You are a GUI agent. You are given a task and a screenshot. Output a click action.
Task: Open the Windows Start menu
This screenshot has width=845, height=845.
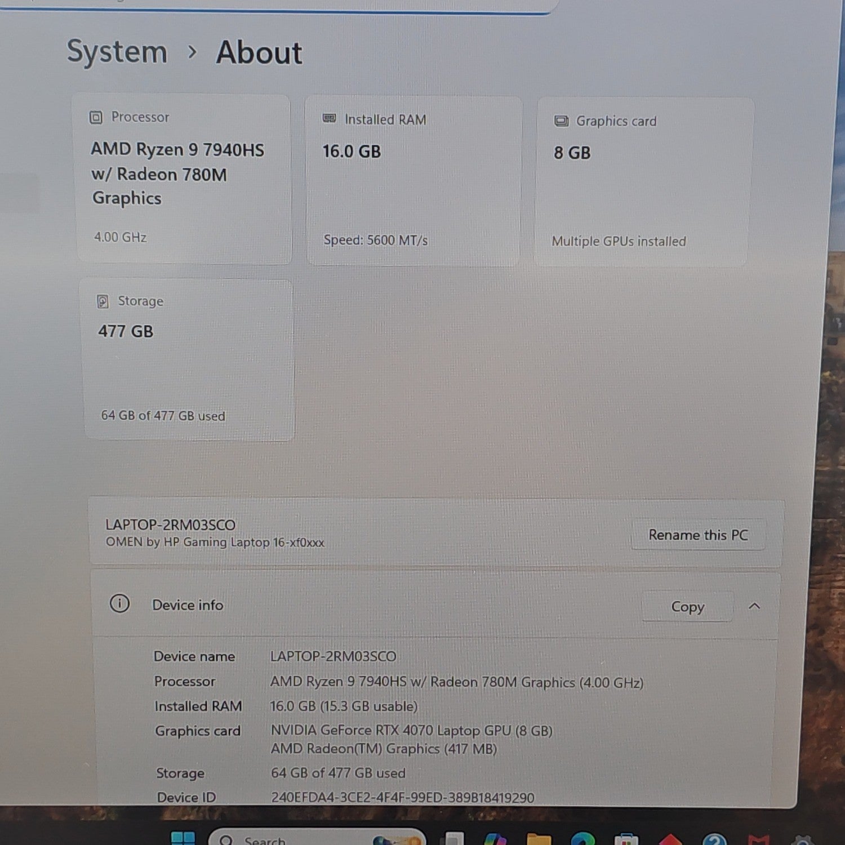click(183, 838)
